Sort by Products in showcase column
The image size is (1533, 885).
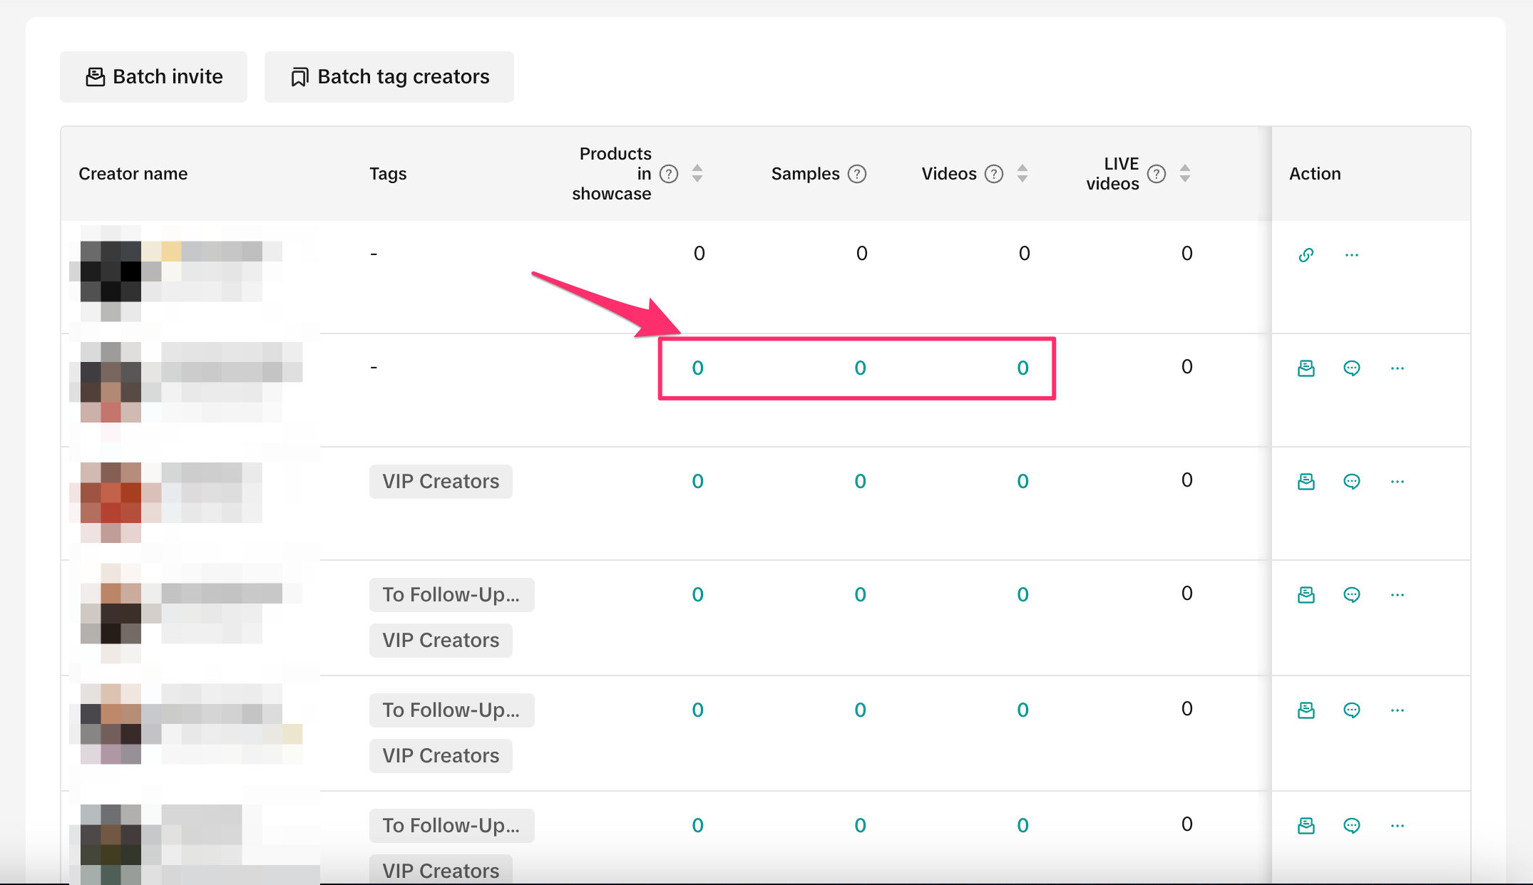(697, 173)
